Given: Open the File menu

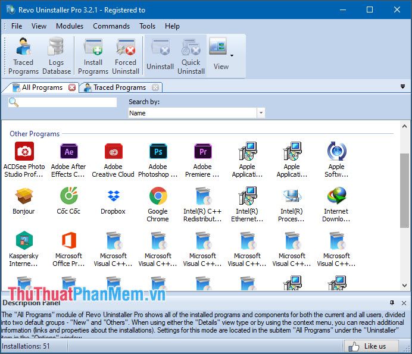Looking at the screenshot, I should tap(17, 26).
